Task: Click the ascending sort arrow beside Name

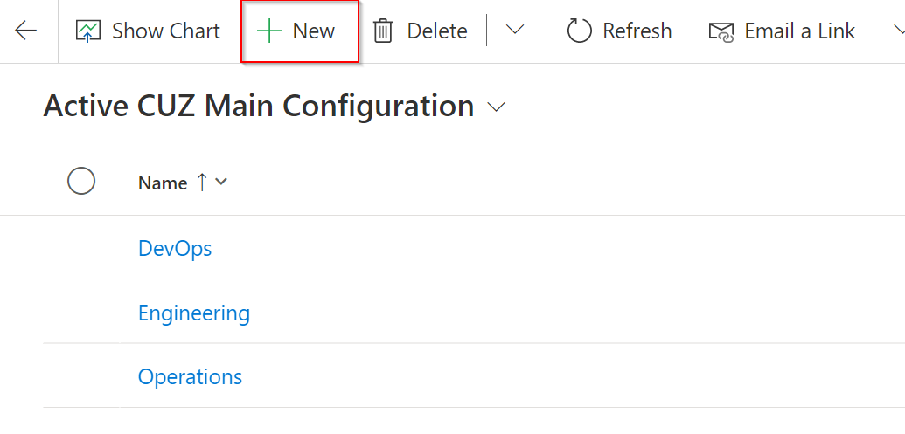Action: tap(202, 182)
